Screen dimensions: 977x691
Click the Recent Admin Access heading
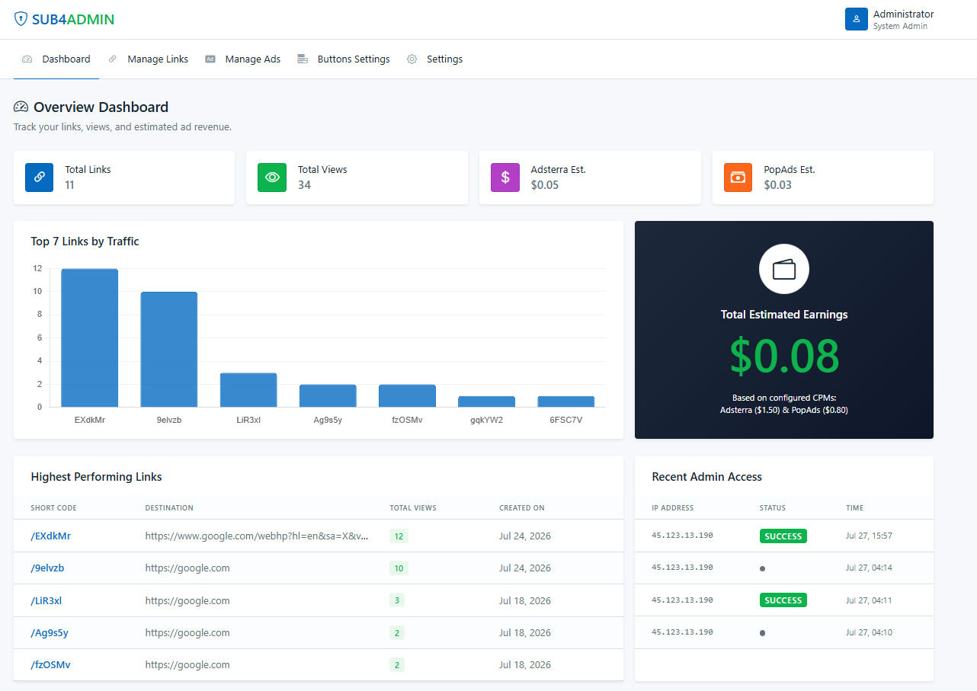[707, 477]
